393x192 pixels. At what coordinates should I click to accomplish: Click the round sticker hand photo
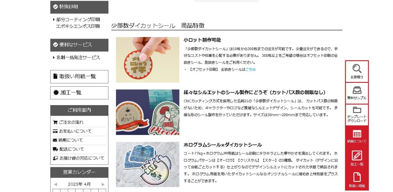pos(148,60)
